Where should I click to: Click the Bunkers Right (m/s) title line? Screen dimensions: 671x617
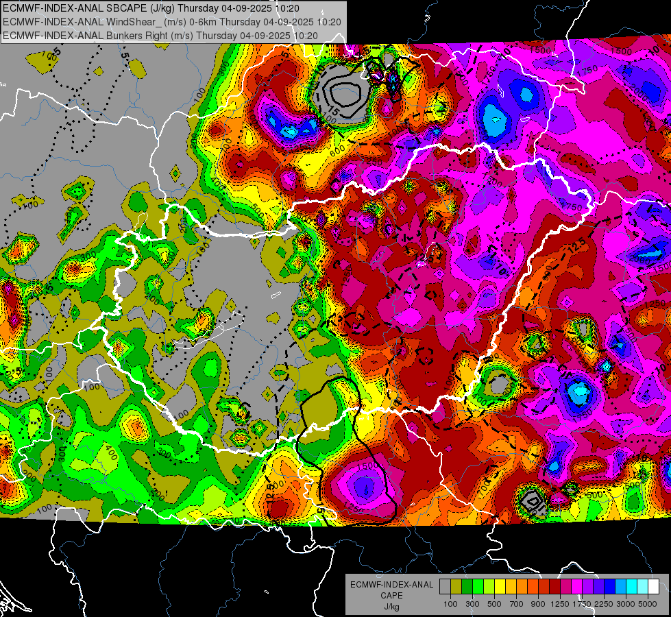coord(160,36)
